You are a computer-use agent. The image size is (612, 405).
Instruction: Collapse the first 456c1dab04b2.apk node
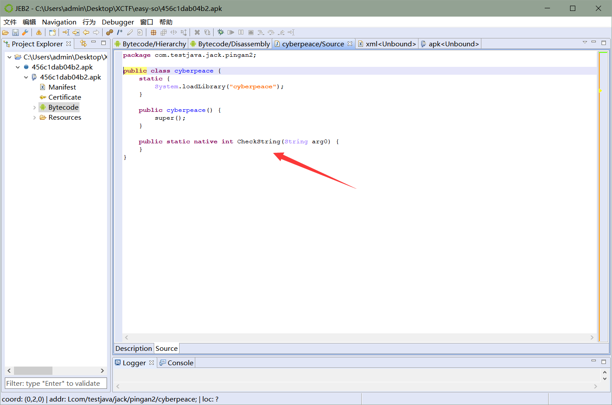point(17,67)
